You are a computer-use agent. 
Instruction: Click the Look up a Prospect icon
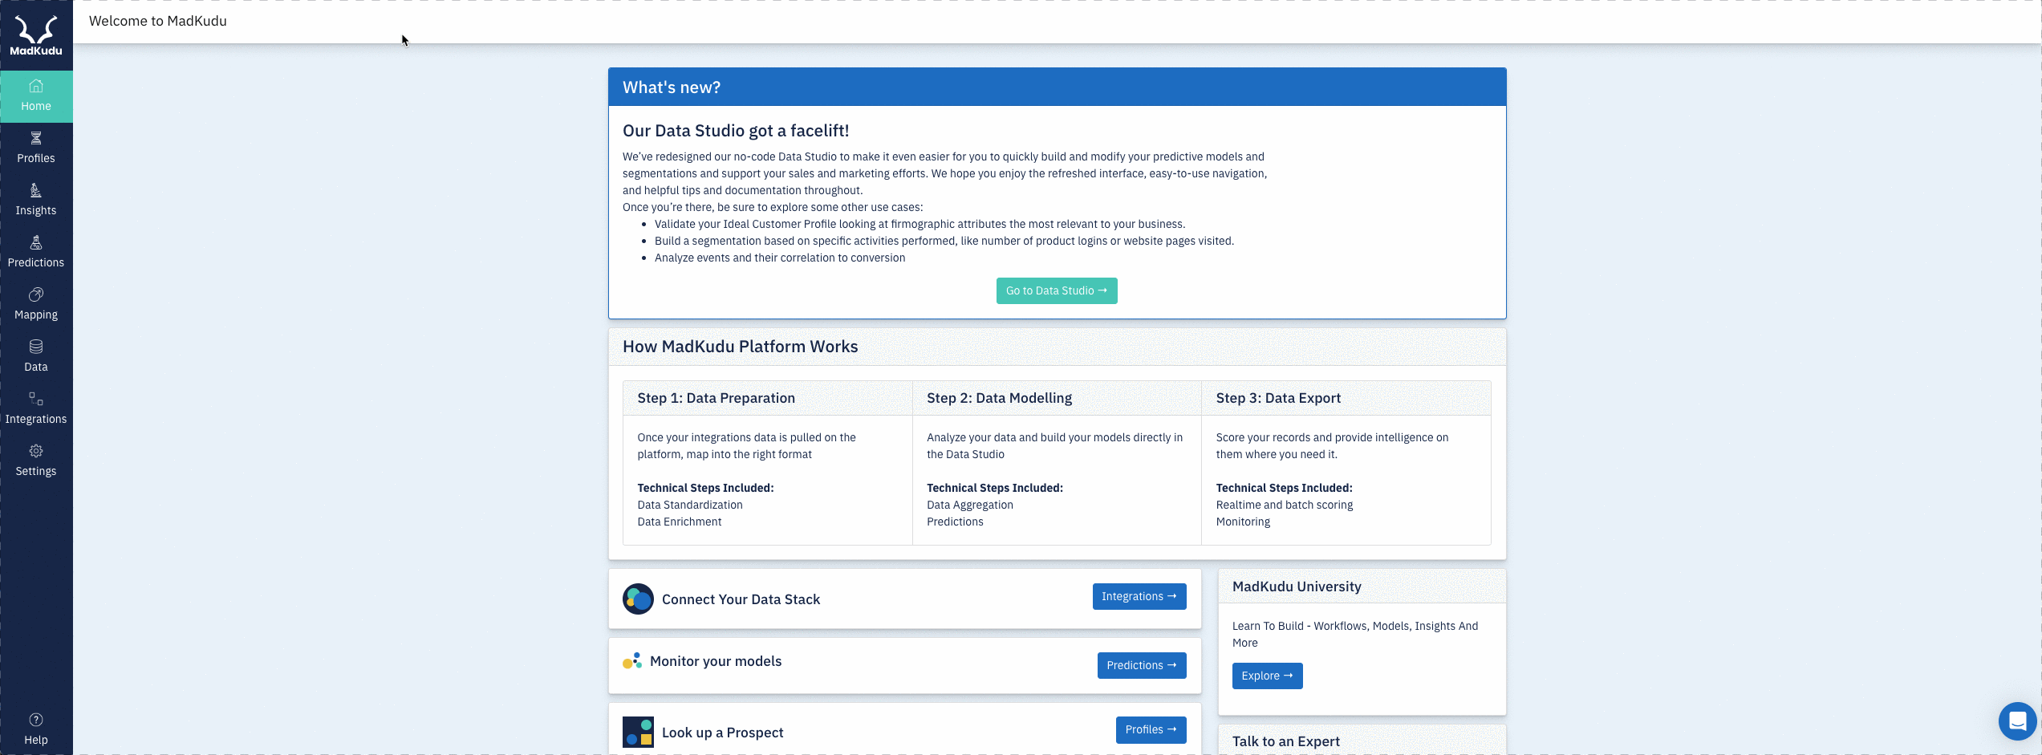tap(638, 732)
